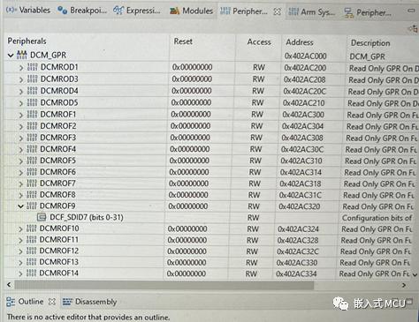Switch to the Variables tab

28,10
